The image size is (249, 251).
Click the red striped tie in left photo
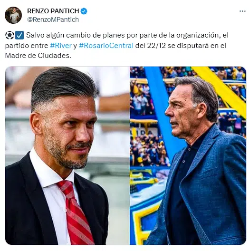(76, 212)
